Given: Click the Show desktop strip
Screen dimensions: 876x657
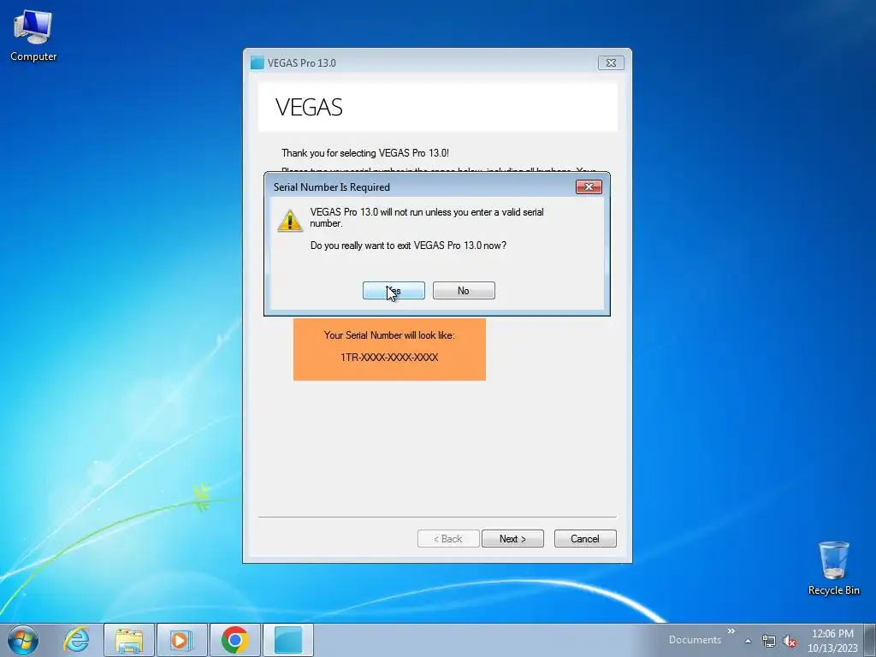Looking at the screenshot, I should pos(870,640).
